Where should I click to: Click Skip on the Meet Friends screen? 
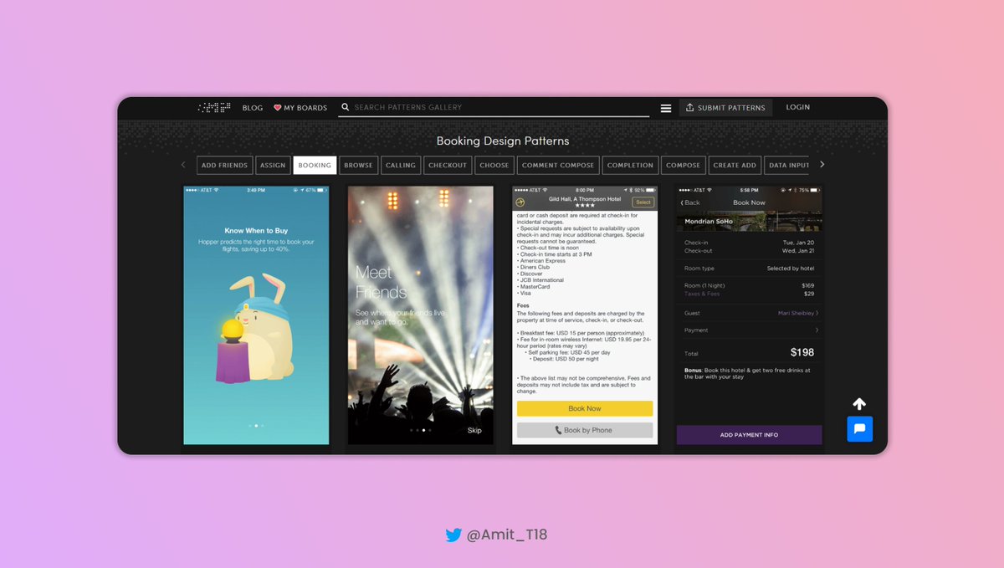474,431
